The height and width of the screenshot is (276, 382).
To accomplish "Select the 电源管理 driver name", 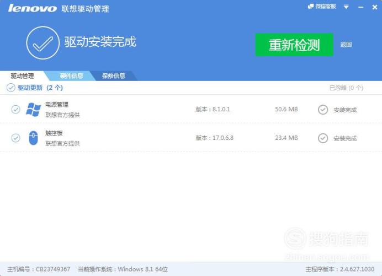I will click(x=57, y=105).
